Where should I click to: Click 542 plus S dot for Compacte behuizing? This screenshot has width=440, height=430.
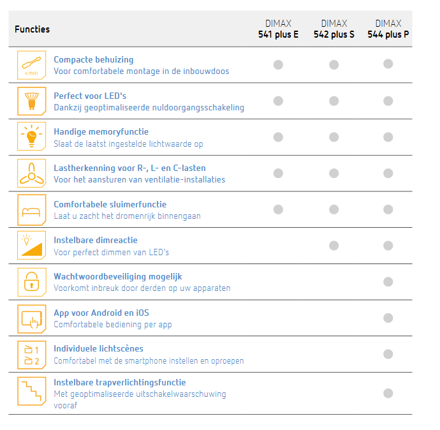click(334, 64)
